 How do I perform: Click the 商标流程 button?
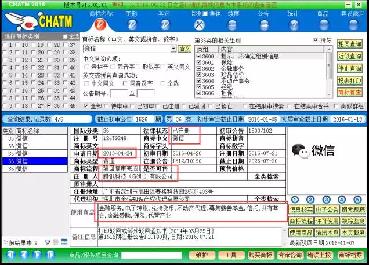point(301,221)
